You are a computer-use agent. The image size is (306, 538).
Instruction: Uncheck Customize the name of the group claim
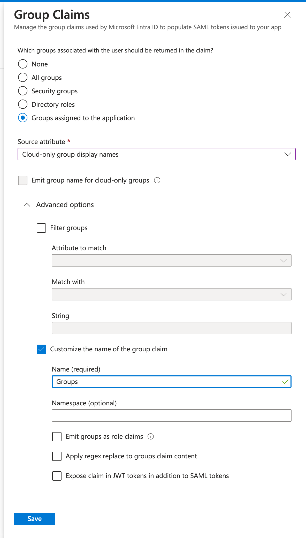(41, 349)
